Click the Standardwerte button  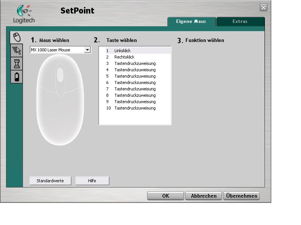(50, 181)
